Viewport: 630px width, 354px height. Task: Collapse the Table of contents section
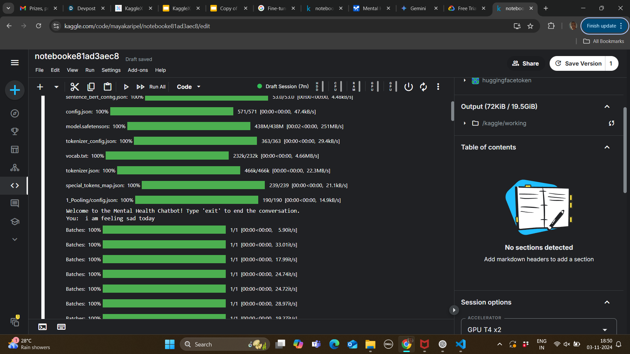[x=607, y=147]
